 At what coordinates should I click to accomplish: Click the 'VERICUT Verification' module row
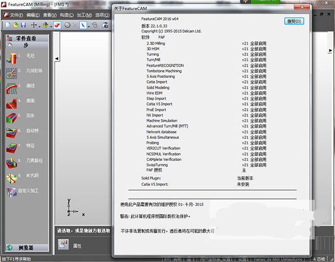(206, 148)
